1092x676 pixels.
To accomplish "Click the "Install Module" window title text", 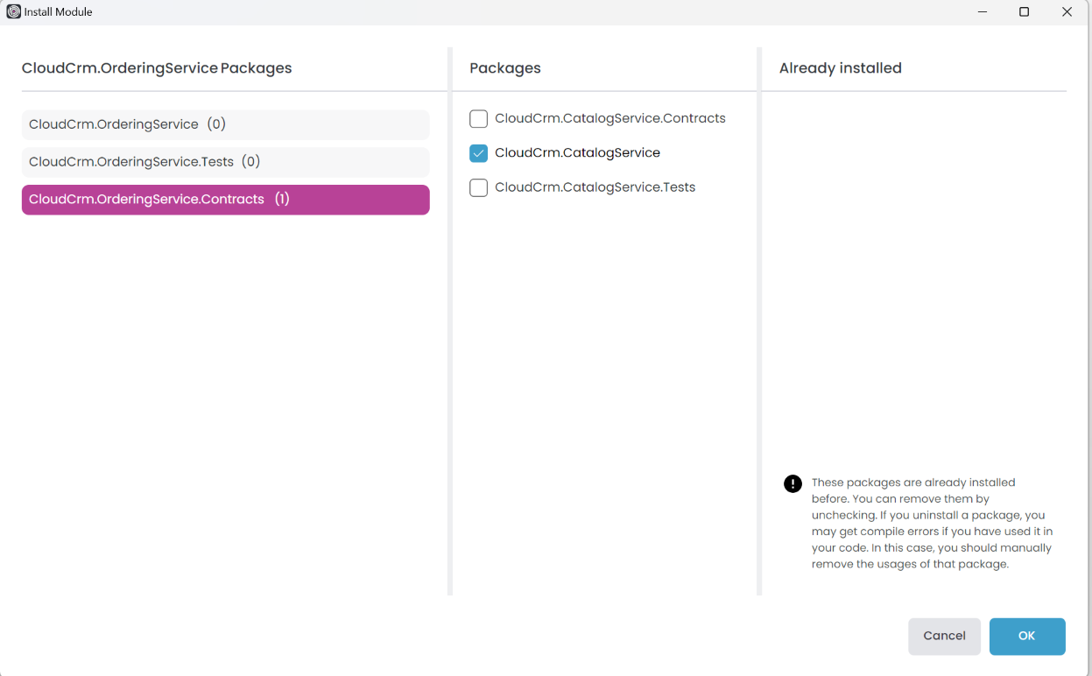I will click(x=58, y=12).
